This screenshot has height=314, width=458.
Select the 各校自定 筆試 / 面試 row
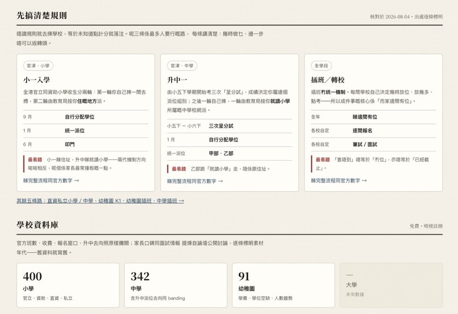tap(373, 144)
